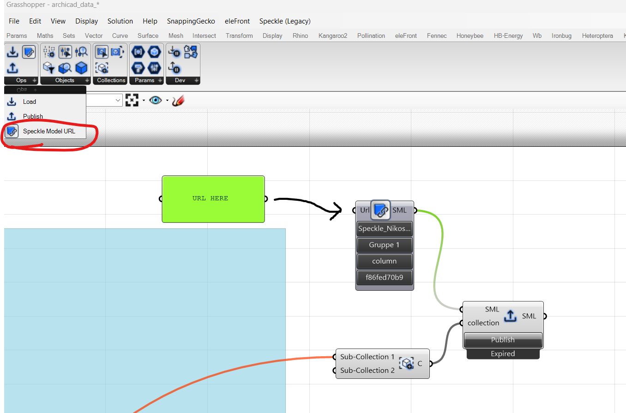Image resolution: width=626 pixels, height=413 pixels.
Task: Pick the hexagon sliders properties parameter icon
Action: [154, 68]
